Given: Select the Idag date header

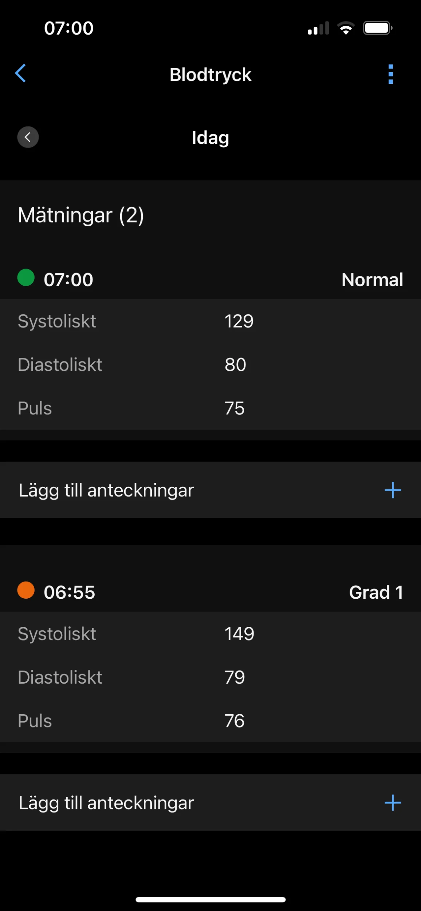Looking at the screenshot, I should 210,138.
